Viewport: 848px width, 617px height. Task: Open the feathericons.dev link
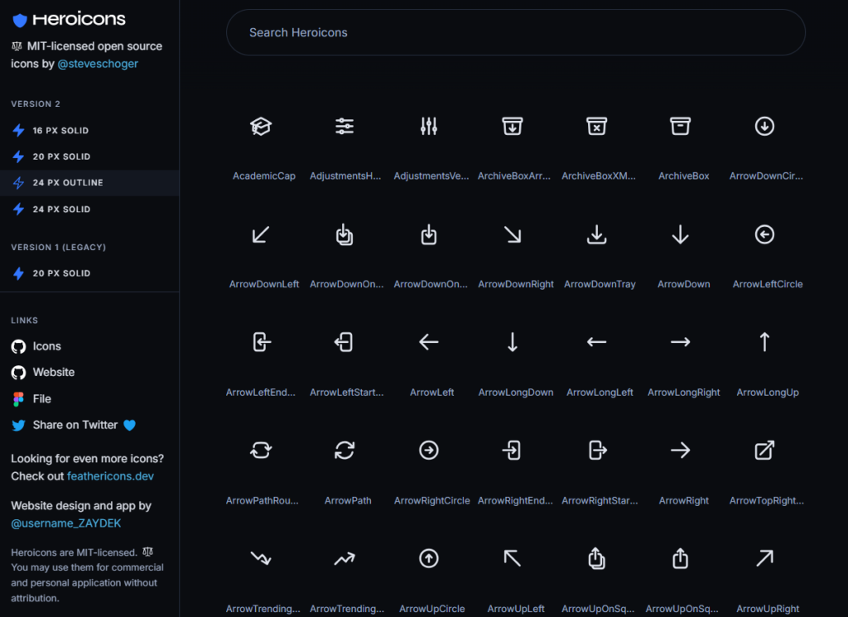(x=110, y=475)
